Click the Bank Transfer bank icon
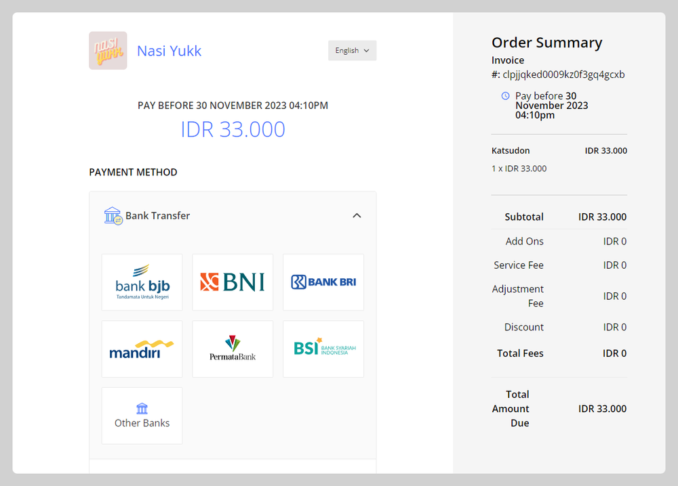678x486 pixels. tap(113, 215)
